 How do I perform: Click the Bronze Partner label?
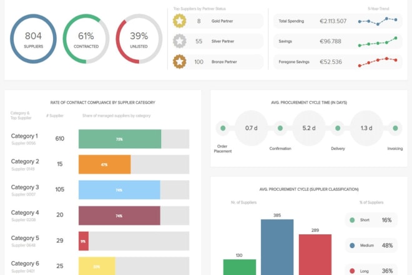tap(224, 62)
